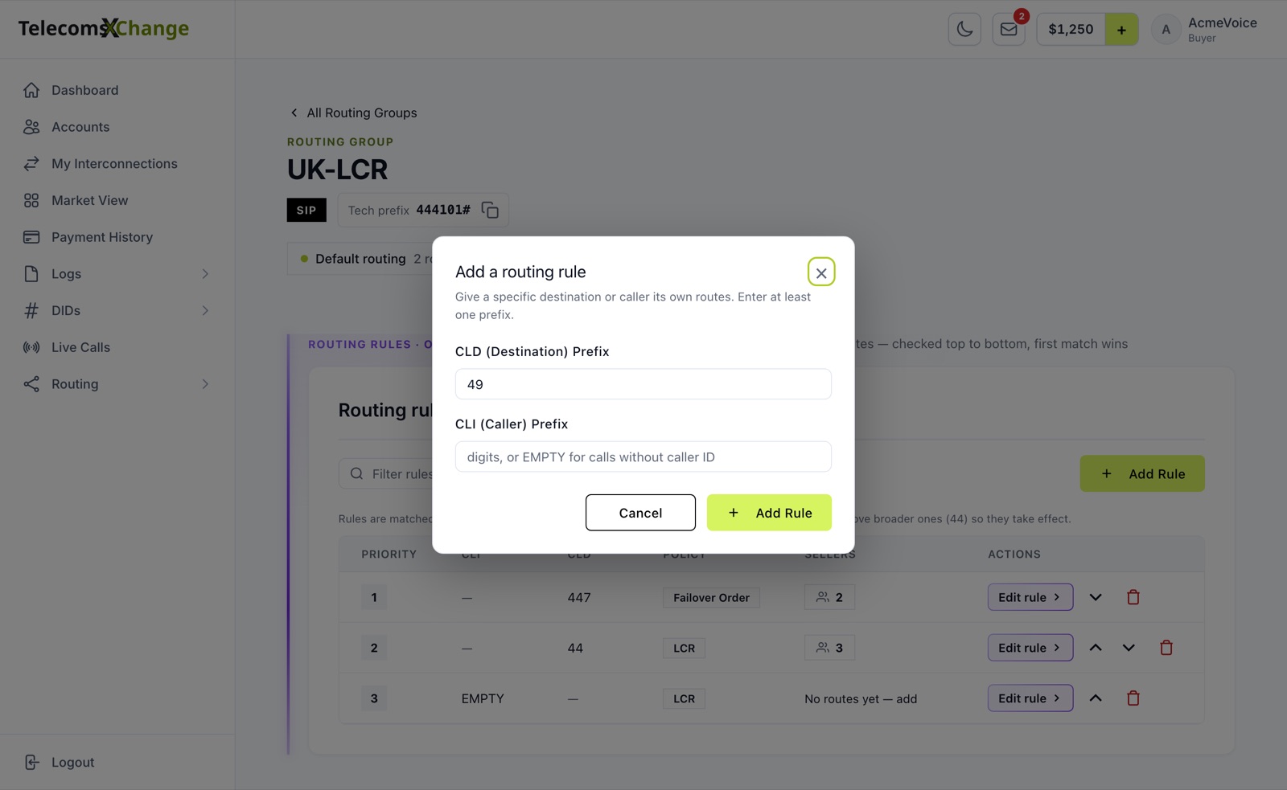This screenshot has height=790, width=1287.
Task: Cancel the routing rule dialog
Action: click(x=640, y=513)
